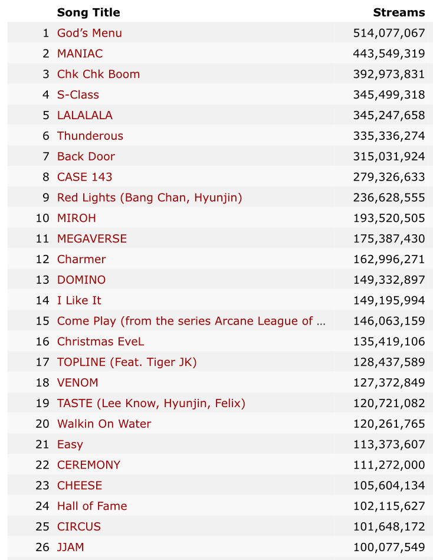Click the MANIAC song title
This screenshot has height=560, width=433.
80,54
